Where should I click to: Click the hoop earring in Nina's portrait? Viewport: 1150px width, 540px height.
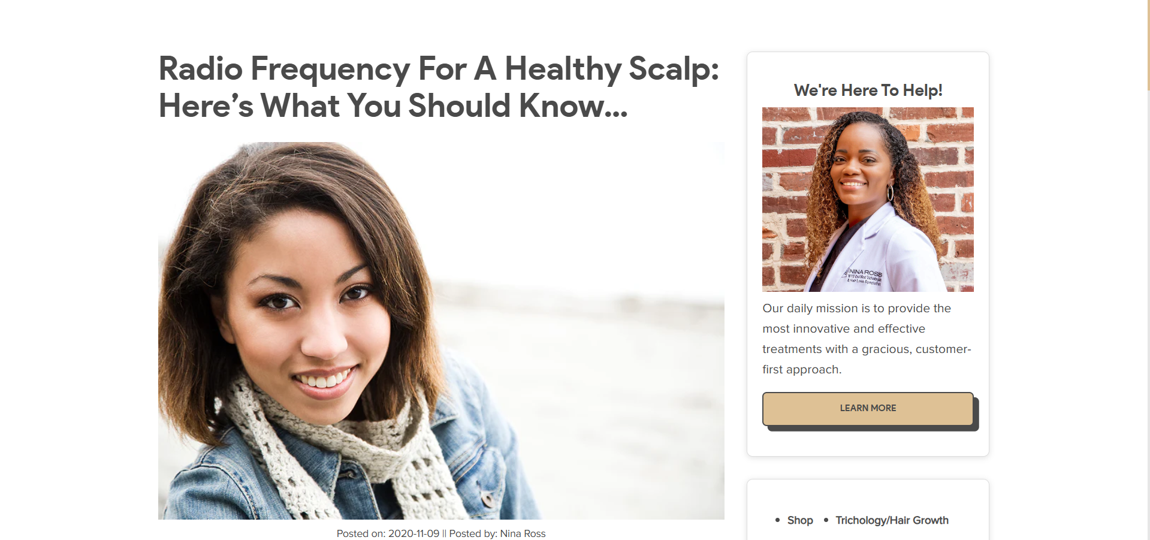pyautogui.click(x=891, y=192)
